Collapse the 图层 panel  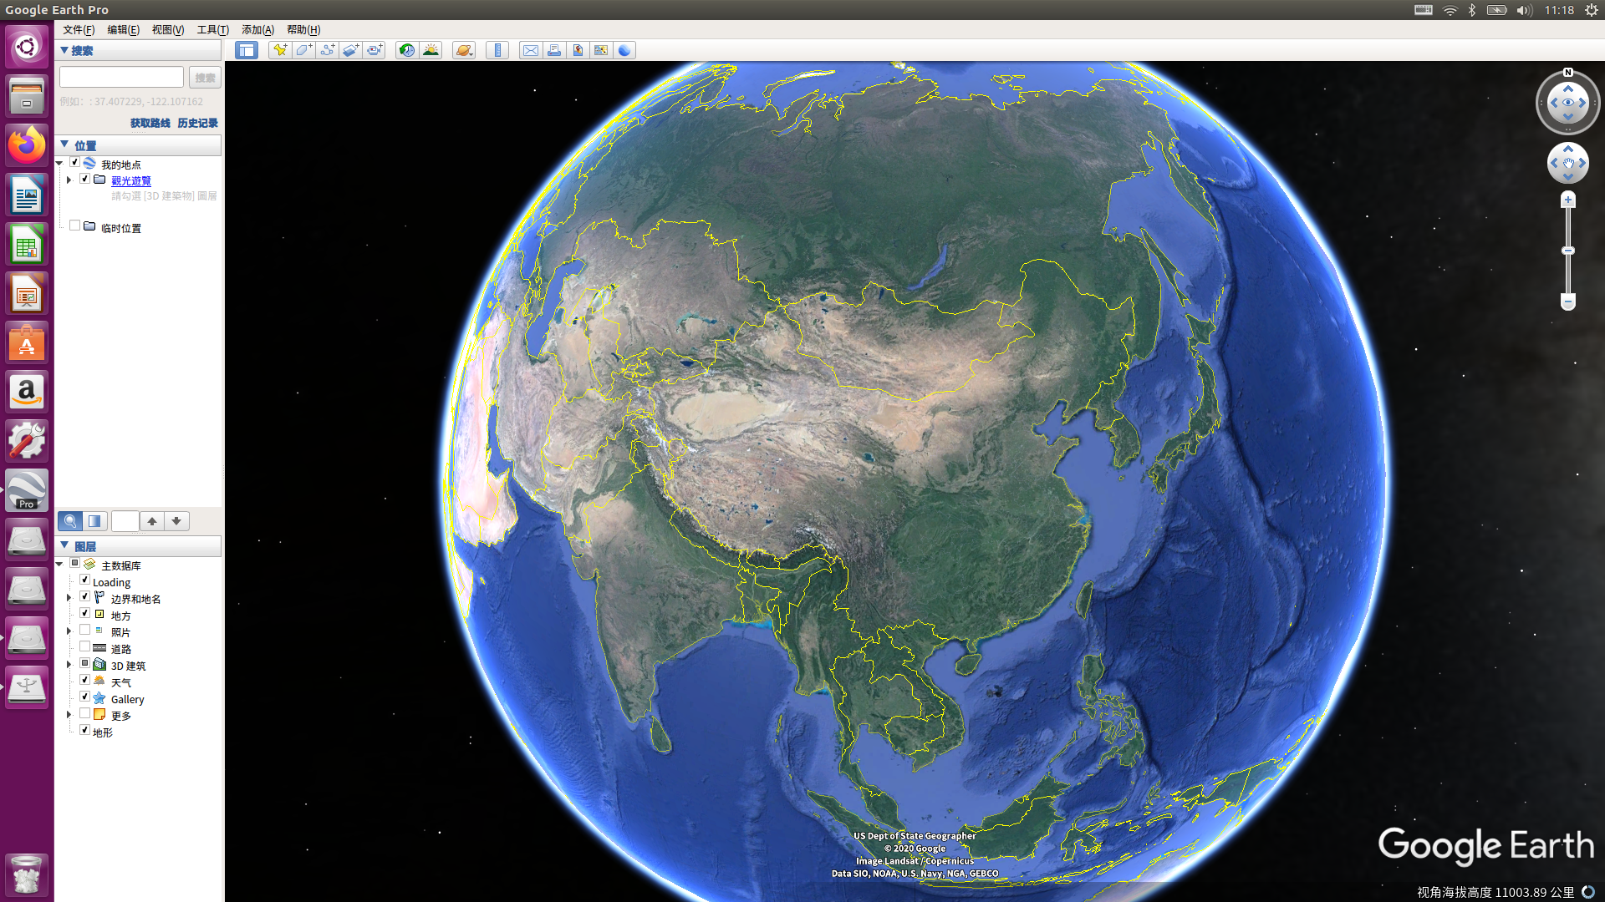[65, 545]
